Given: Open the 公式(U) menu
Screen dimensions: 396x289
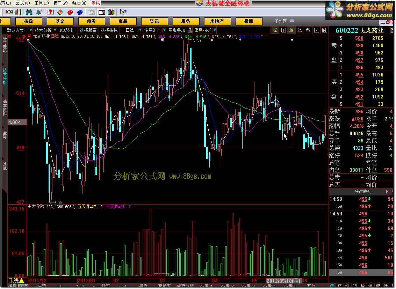Looking at the screenshot, I should click(x=22, y=3).
